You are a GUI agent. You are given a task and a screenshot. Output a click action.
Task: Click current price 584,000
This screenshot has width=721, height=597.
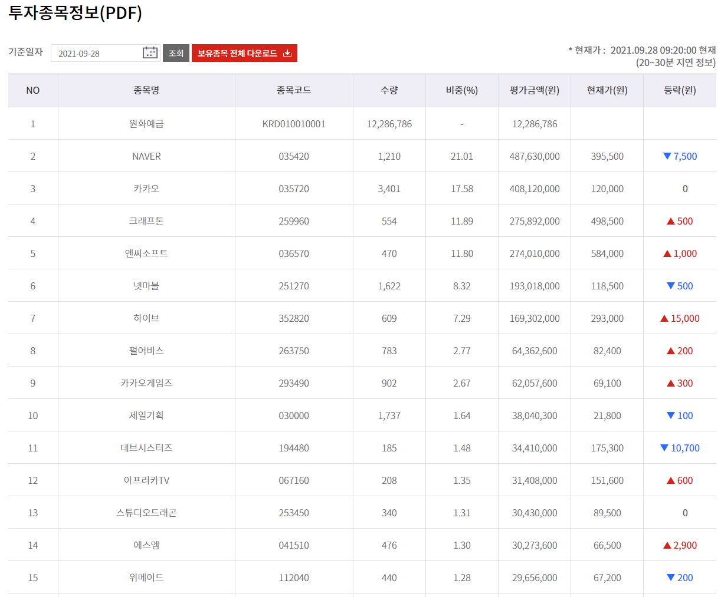tap(607, 253)
